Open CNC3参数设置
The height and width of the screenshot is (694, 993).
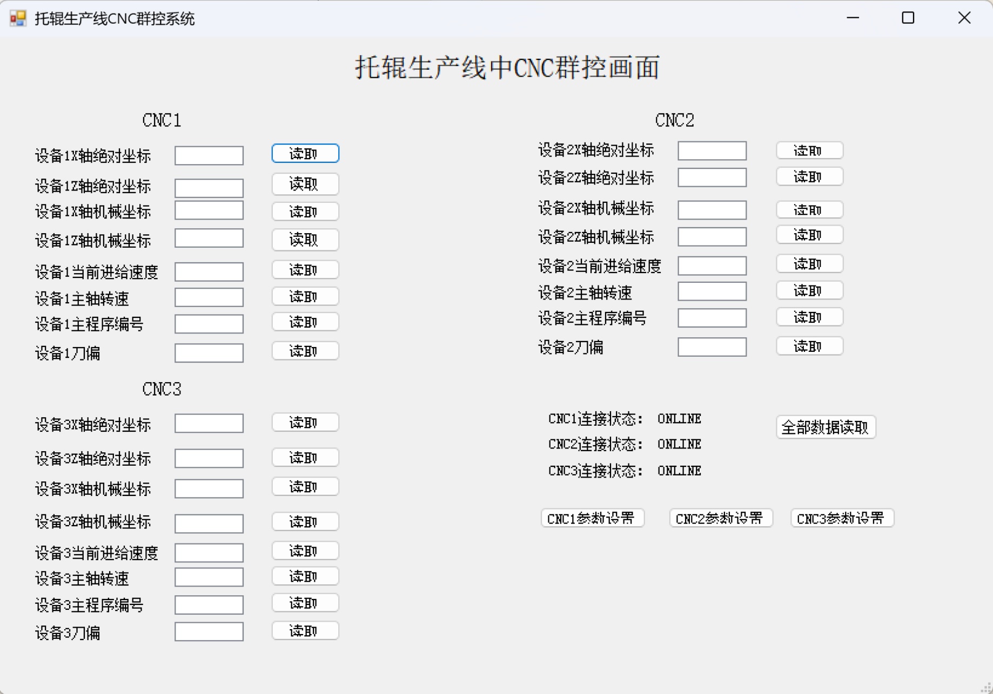[x=842, y=518]
